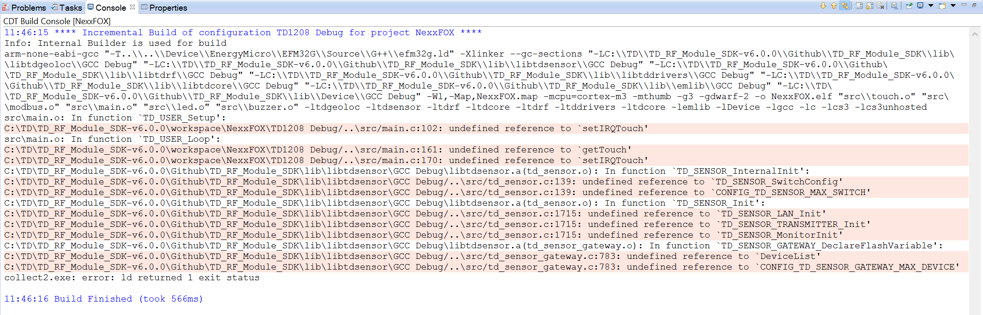
Task: Go to previous error with up arrow
Action: [834, 6]
